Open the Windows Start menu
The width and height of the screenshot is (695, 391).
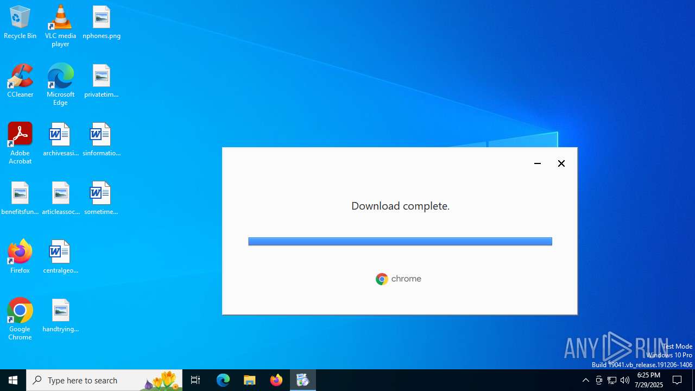13,380
